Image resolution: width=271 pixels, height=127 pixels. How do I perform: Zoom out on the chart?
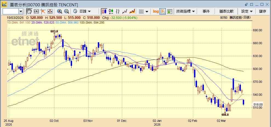tap(67, 12)
